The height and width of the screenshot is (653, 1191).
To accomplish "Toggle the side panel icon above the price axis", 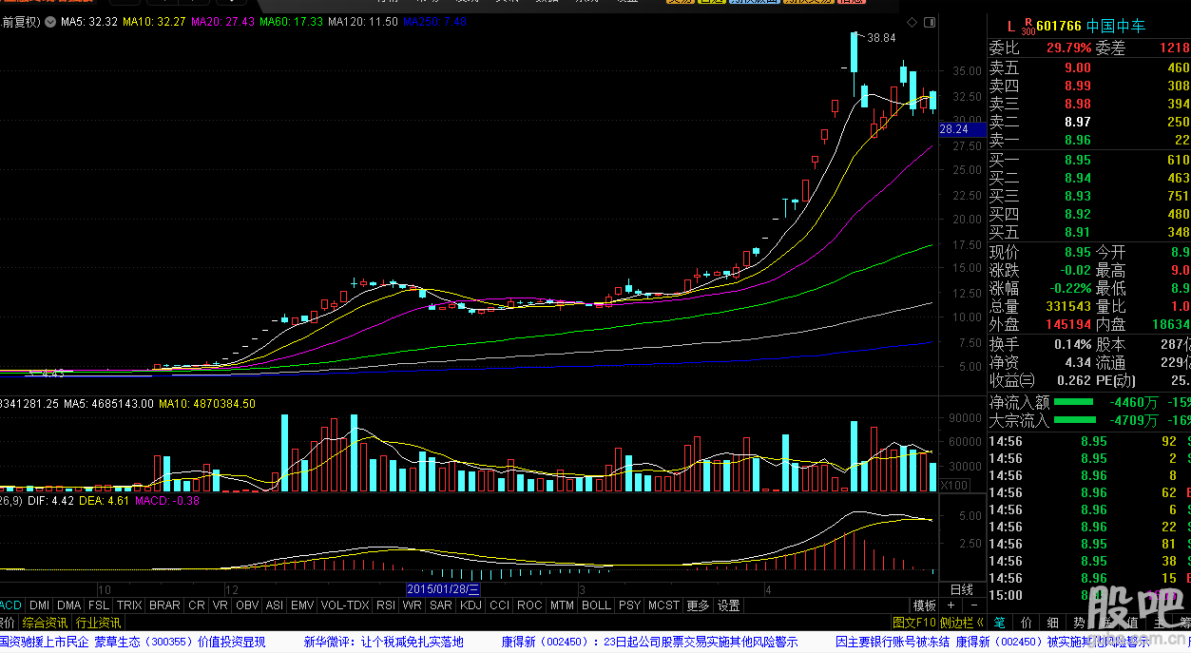I will (x=931, y=22).
